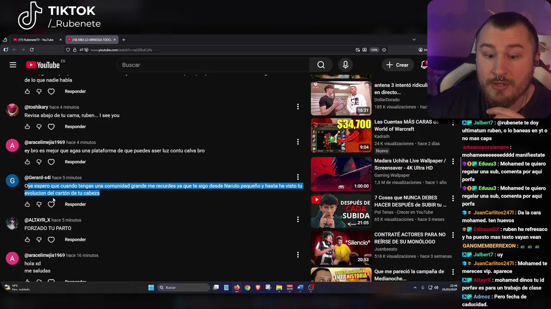Dislike the comment by @Gerard-s4l
This screenshot has width=551, height=309.
tap(39, 204)
